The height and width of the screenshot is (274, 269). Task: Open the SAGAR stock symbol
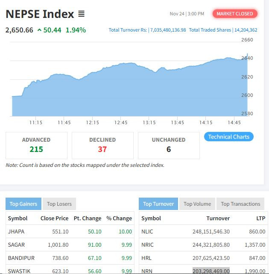pyautogui.click(x=16, y=245)
